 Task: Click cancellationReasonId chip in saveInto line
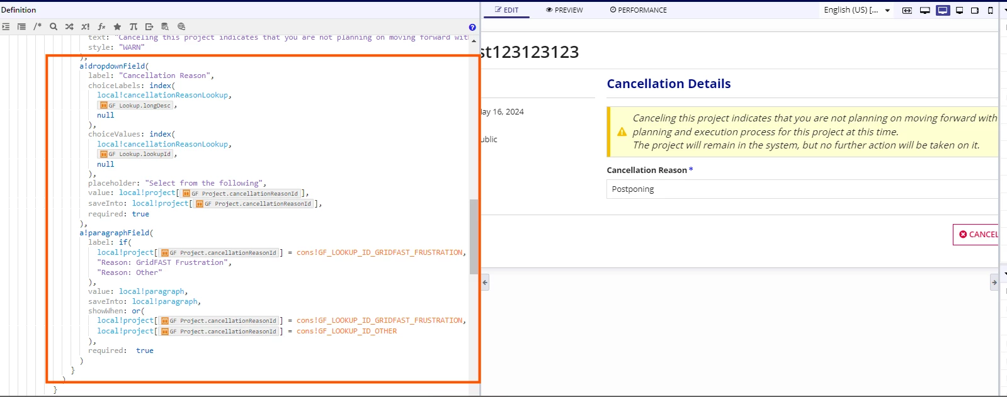coord(254,204)
